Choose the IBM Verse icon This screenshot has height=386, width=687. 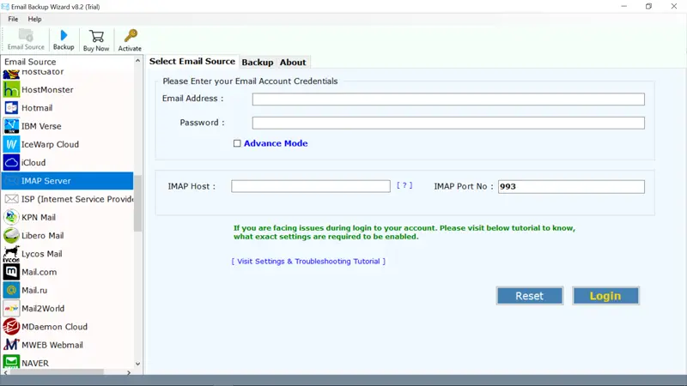coord(11,126)
